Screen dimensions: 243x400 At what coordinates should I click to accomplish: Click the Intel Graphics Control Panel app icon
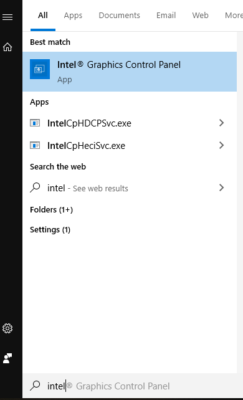(40, 69)
